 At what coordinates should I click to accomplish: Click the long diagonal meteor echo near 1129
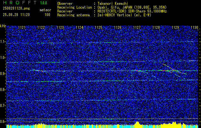tap(174, 69)
